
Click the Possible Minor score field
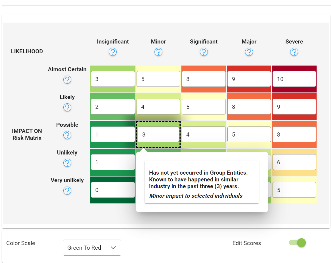[x=158, y=134]
